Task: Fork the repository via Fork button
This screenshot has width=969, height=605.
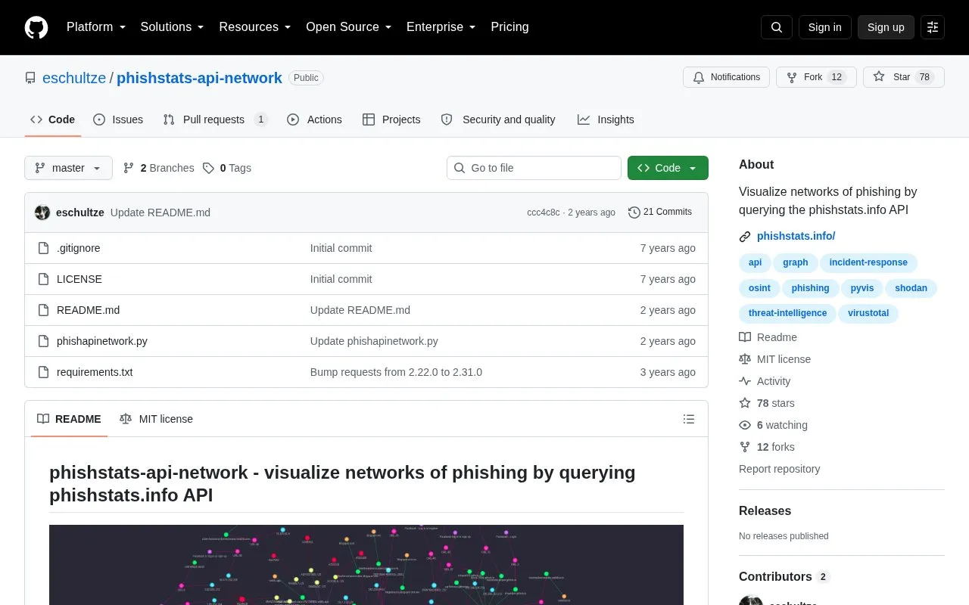Action: [816, 77]
